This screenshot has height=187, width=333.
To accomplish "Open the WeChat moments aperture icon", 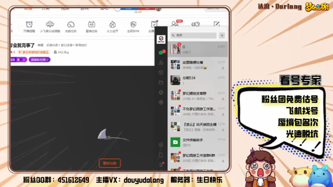I will pos(161,92).
